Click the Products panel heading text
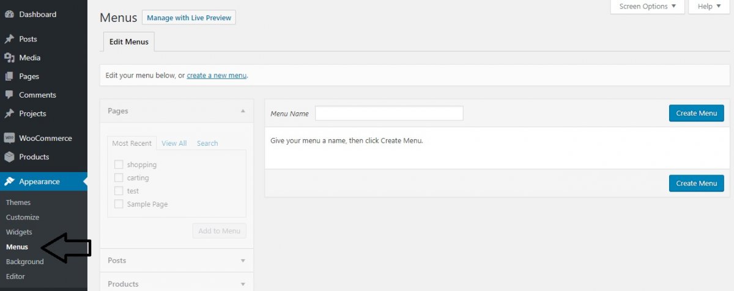This screenshot has width=734, height=291. coord(123,284)
